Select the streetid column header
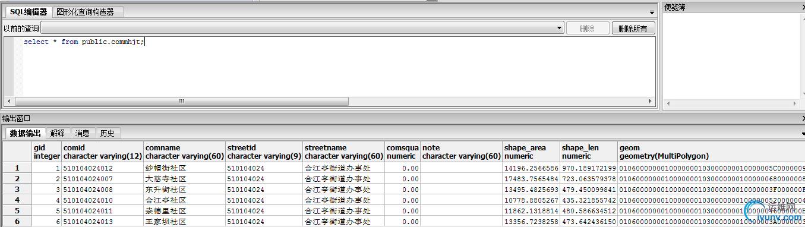This screenshot has height=227, width=805. click(264, 152)
